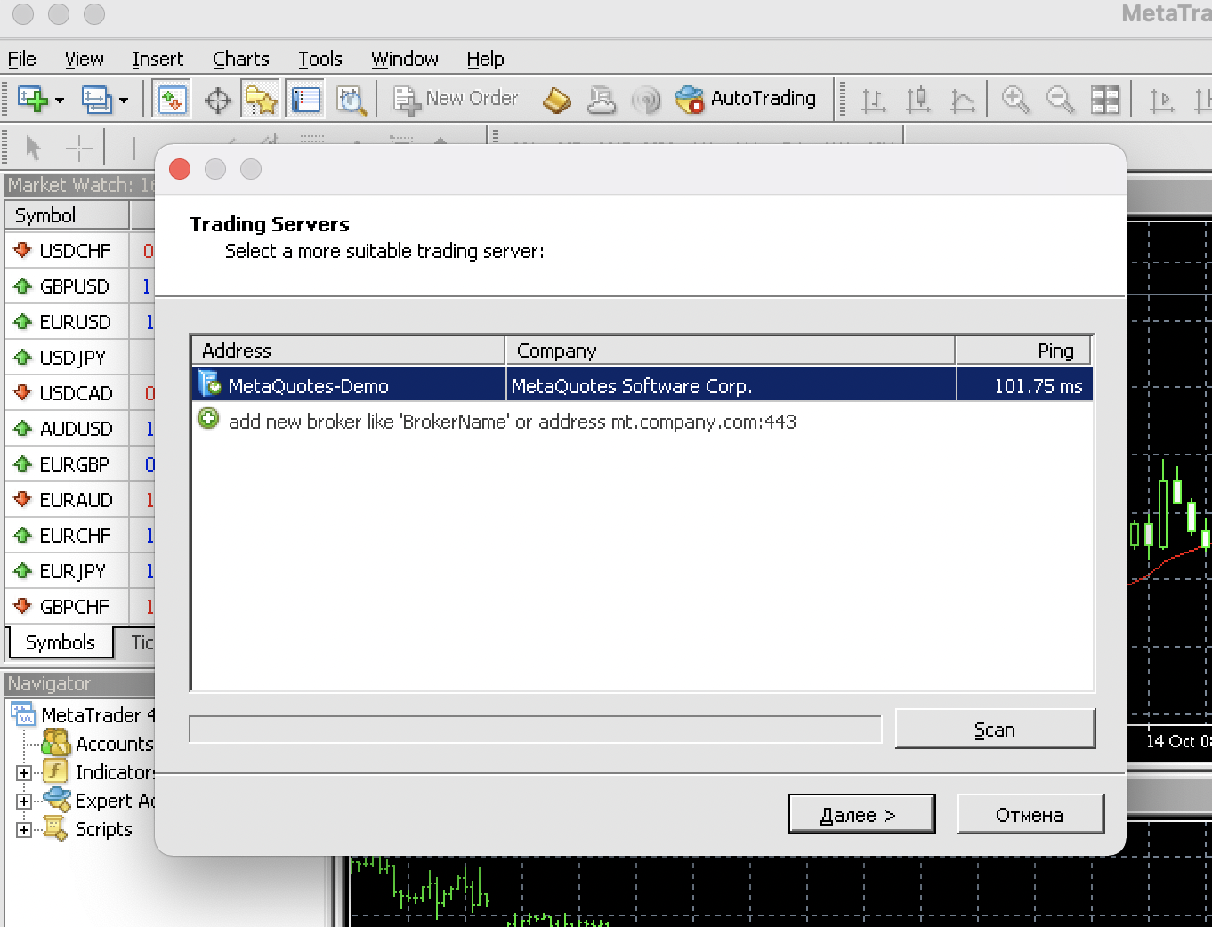Click the Отмена cancel button
The width and height of the screenshot is (1212, 927).
1030,814
